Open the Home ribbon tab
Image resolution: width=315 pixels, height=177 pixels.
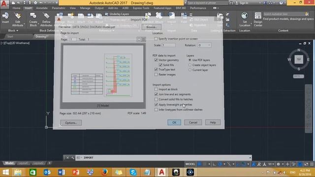[x=16, y=8]
